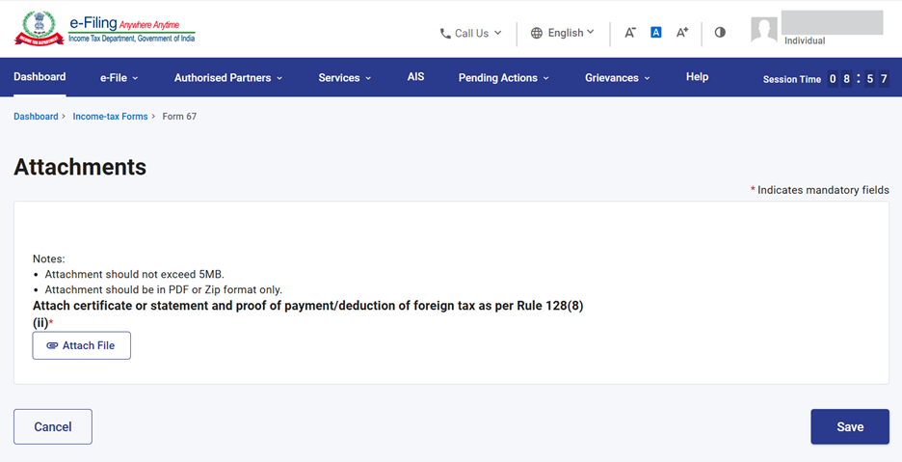Decrease font size with A- icon
This screenshot has width=902, height=462.
(629, 33)
